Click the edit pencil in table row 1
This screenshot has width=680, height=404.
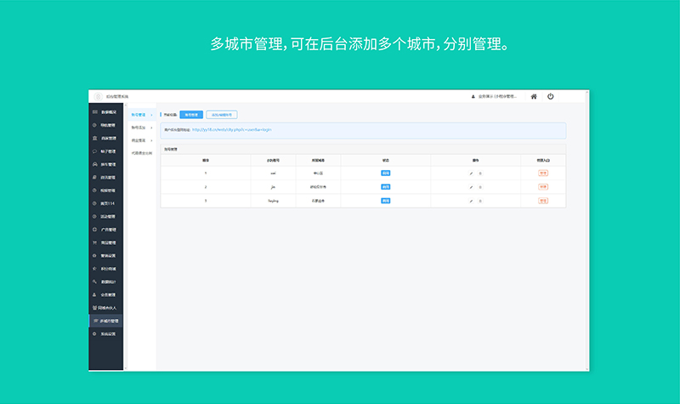coord(471,174)
